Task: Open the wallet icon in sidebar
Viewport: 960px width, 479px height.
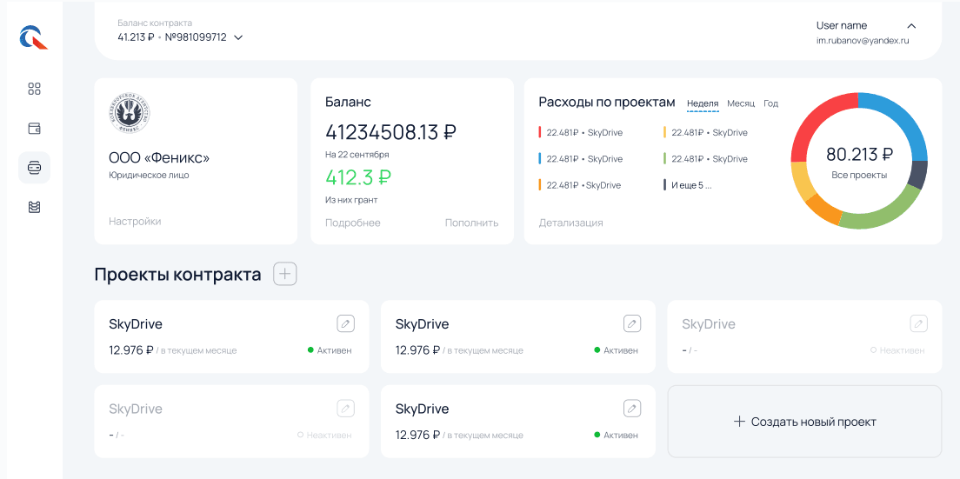Action: point(35,129)
